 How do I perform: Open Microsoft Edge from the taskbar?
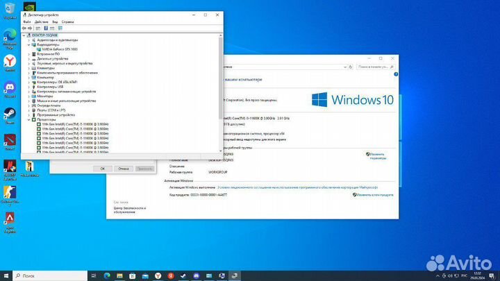pyautogui.click(x=107, y=276)
